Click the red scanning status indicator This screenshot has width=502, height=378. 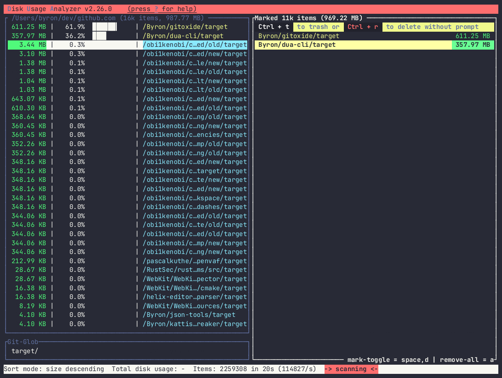351,369
